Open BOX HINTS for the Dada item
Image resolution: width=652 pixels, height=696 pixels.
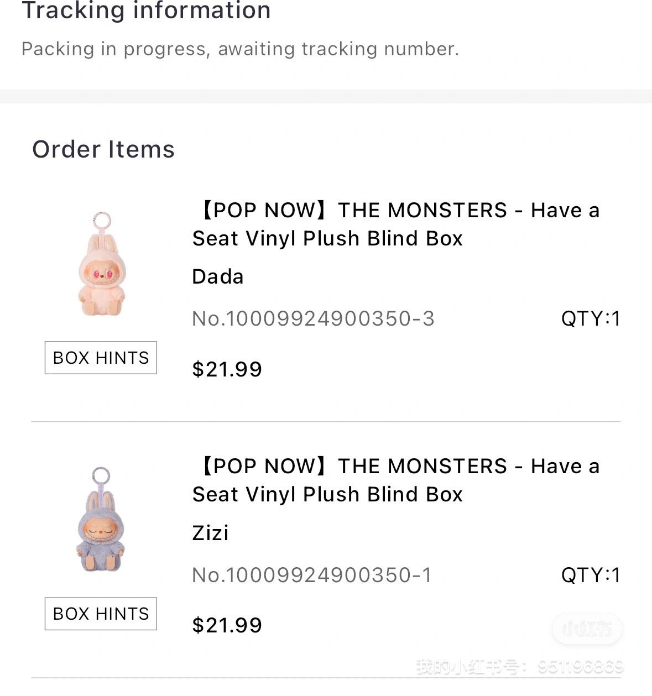pyautogui.click(x=101, y=358)
